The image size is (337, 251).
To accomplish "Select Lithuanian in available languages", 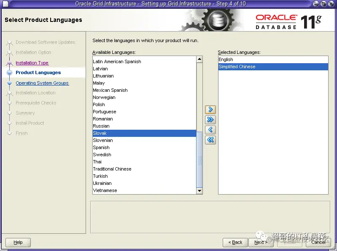I will 144,76.
